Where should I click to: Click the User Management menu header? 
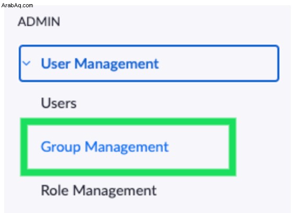[149, 63]
